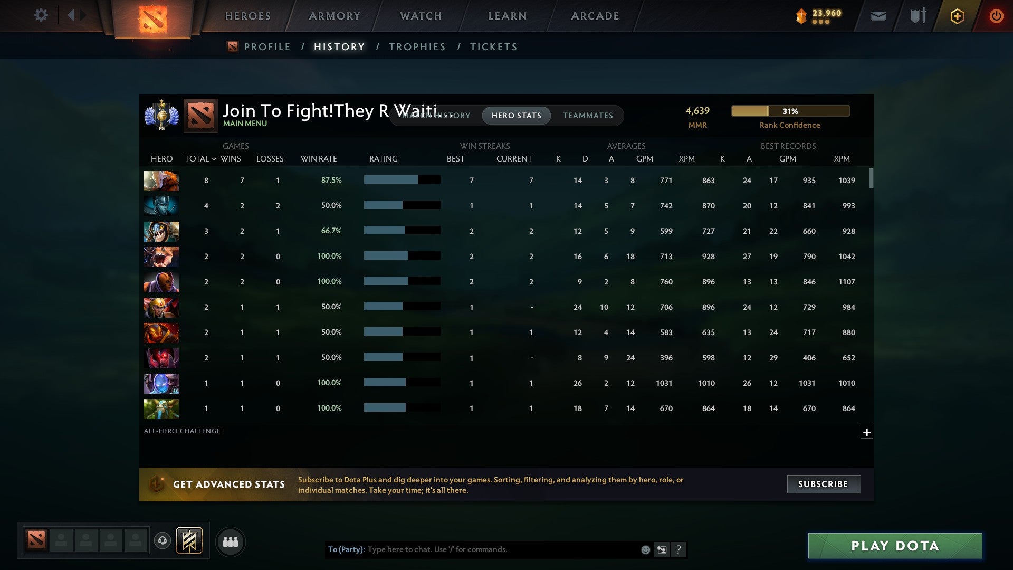Viewport: 1013px width, 570px height.
Task: Expand the All-Hero Challenge with the plus
Action: [866, 432]
